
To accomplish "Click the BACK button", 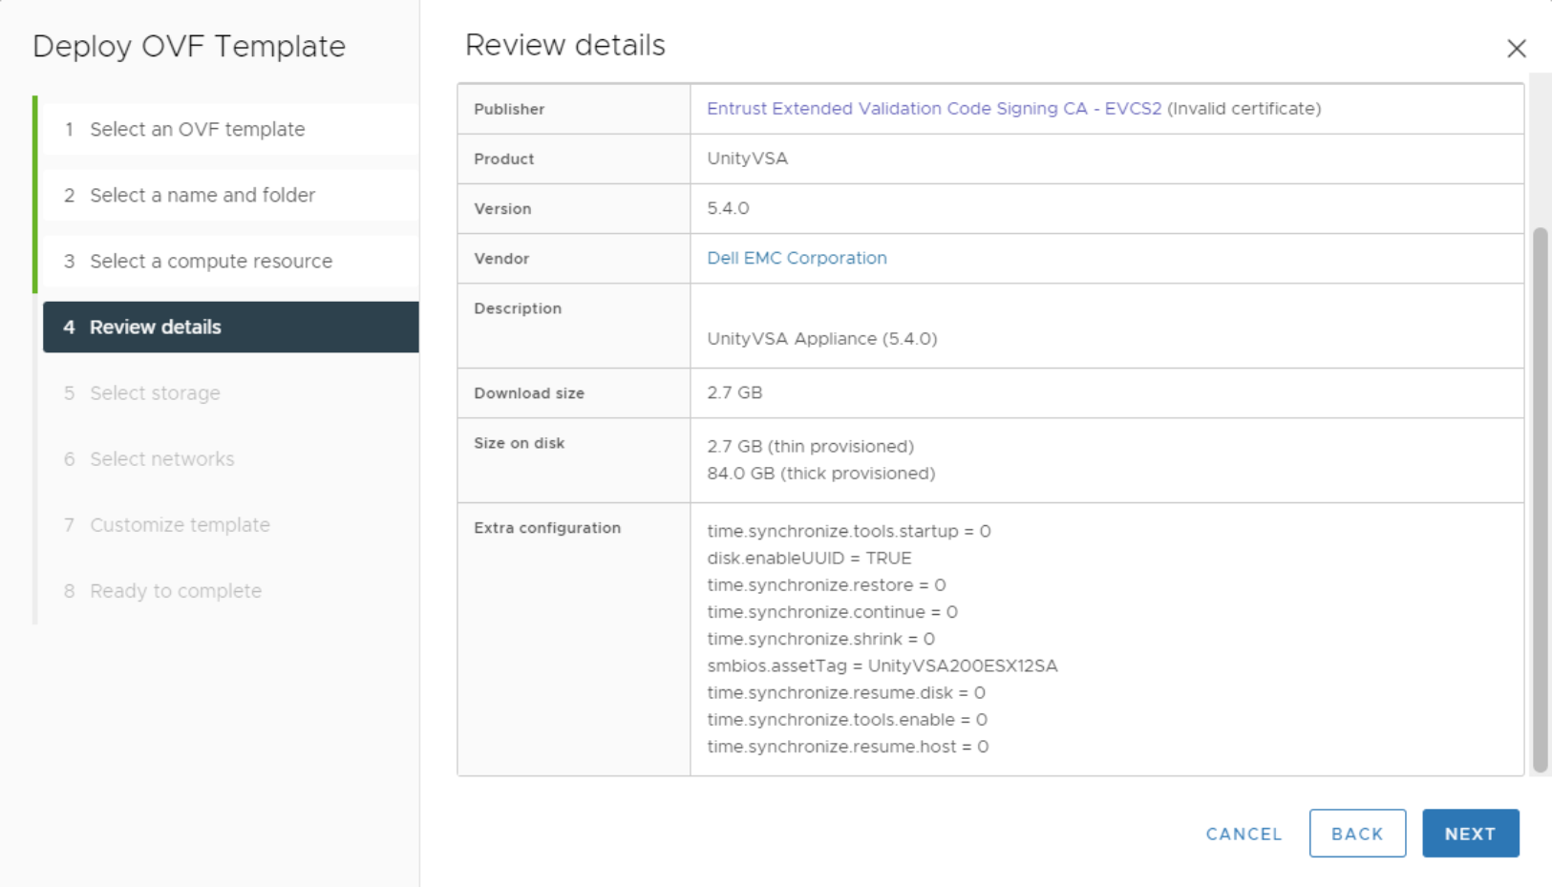I will 1357,834.
